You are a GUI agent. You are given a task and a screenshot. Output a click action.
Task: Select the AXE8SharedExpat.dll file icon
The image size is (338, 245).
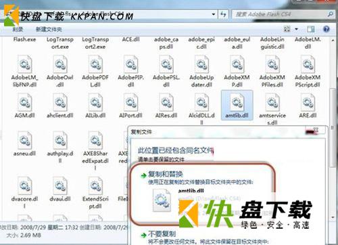[95, 140]
